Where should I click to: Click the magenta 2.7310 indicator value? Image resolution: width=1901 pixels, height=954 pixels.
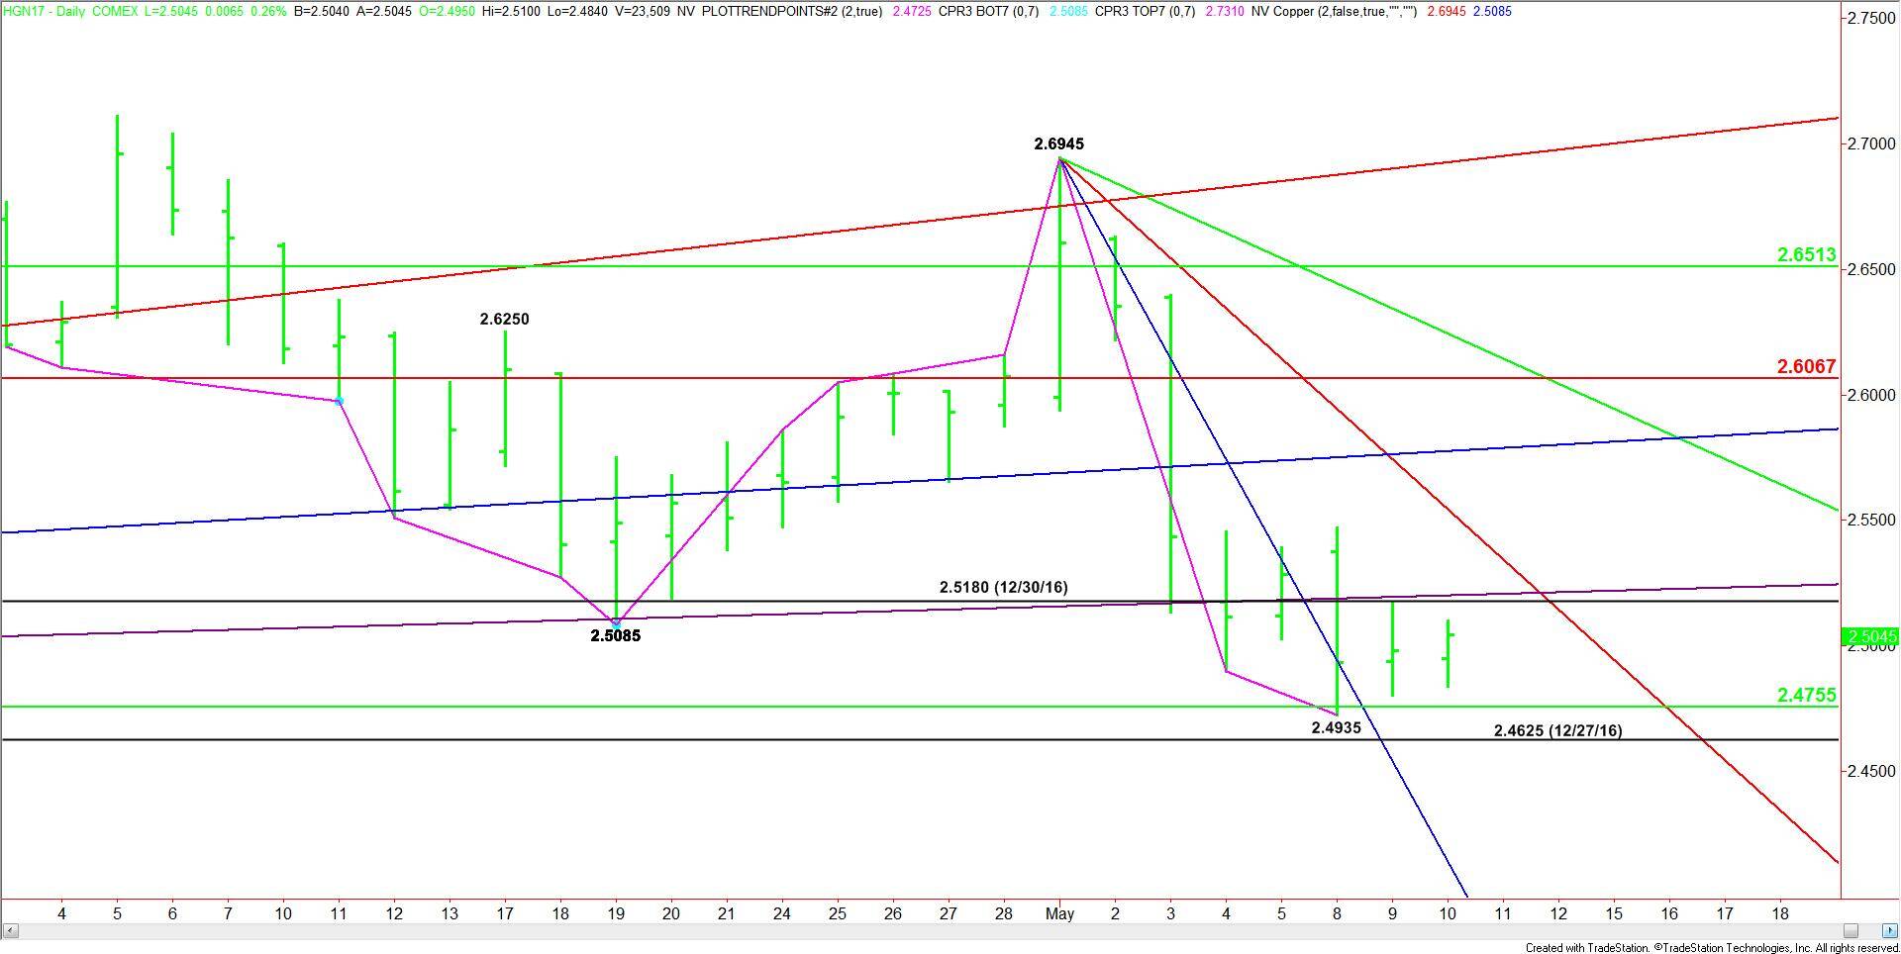(x=1224, y=12)
